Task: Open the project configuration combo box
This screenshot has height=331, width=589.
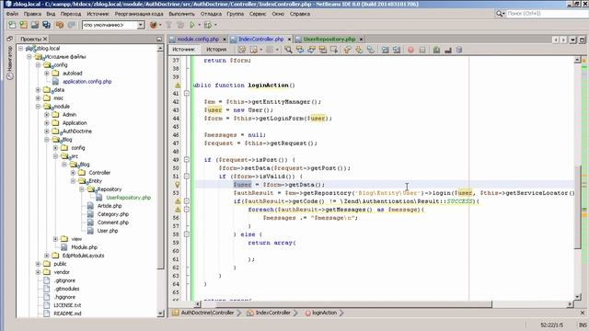Action: coord(113,25)
